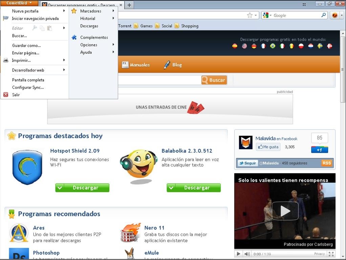
Task: Expand the Editar submenu arrow
Action: coord(64,28)
